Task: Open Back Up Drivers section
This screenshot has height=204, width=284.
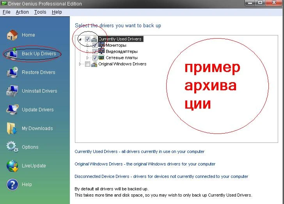Action: pos(39,54)
